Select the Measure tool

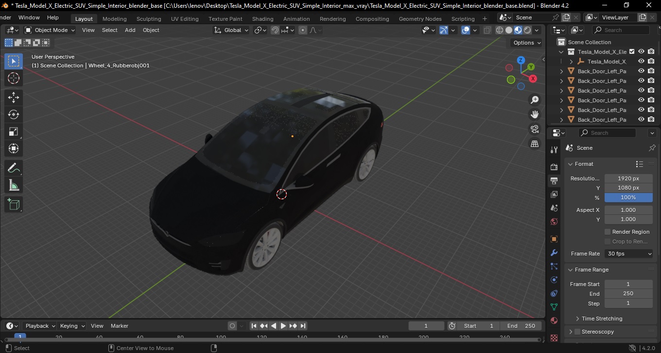click(14, 185)
